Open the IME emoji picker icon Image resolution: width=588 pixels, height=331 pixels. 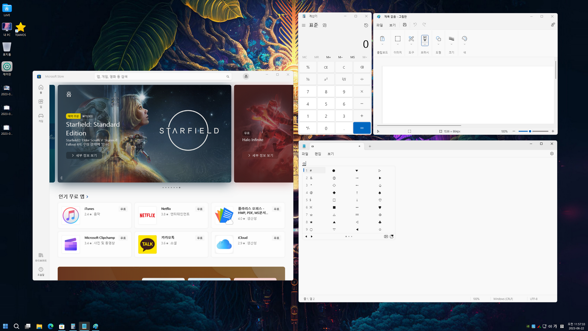tap(392, 236)
